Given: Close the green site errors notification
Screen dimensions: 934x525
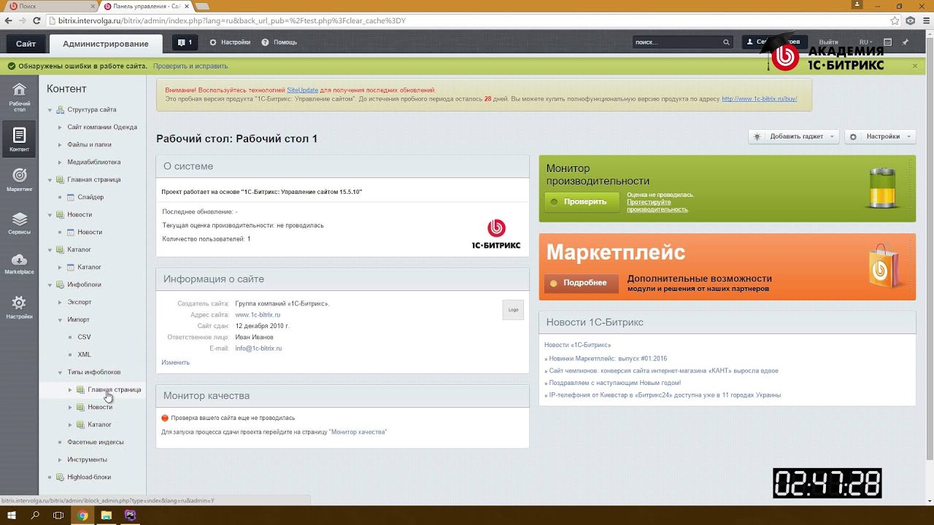Looking at the screenshot, I should click(915, 66).
